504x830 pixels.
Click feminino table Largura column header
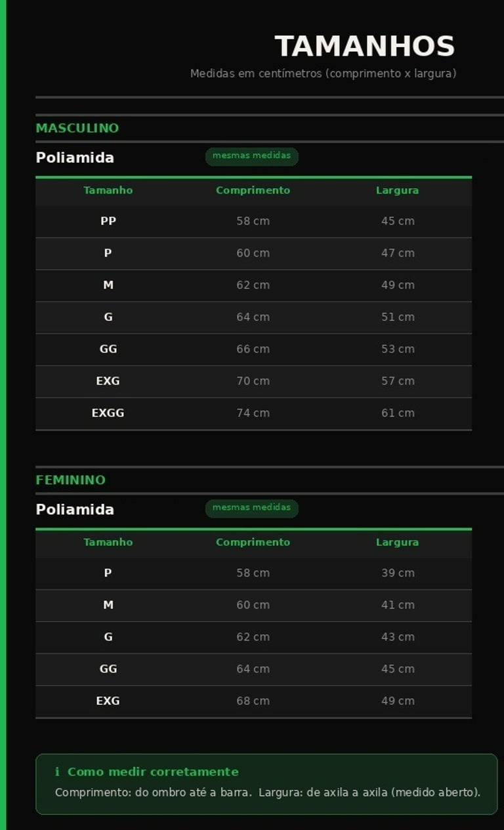(x=397, y=542)
